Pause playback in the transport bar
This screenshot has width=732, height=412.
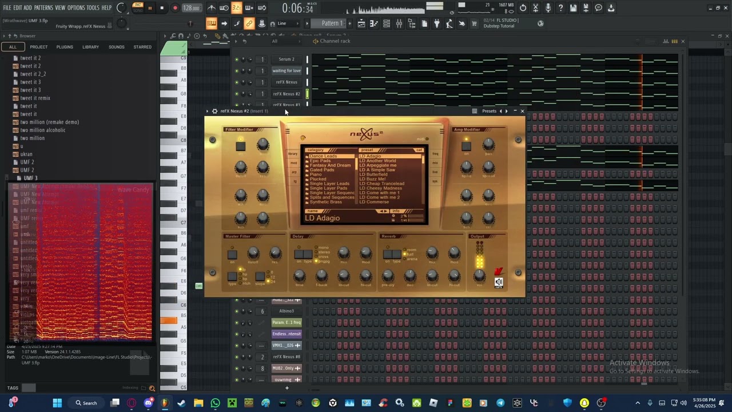150,8
